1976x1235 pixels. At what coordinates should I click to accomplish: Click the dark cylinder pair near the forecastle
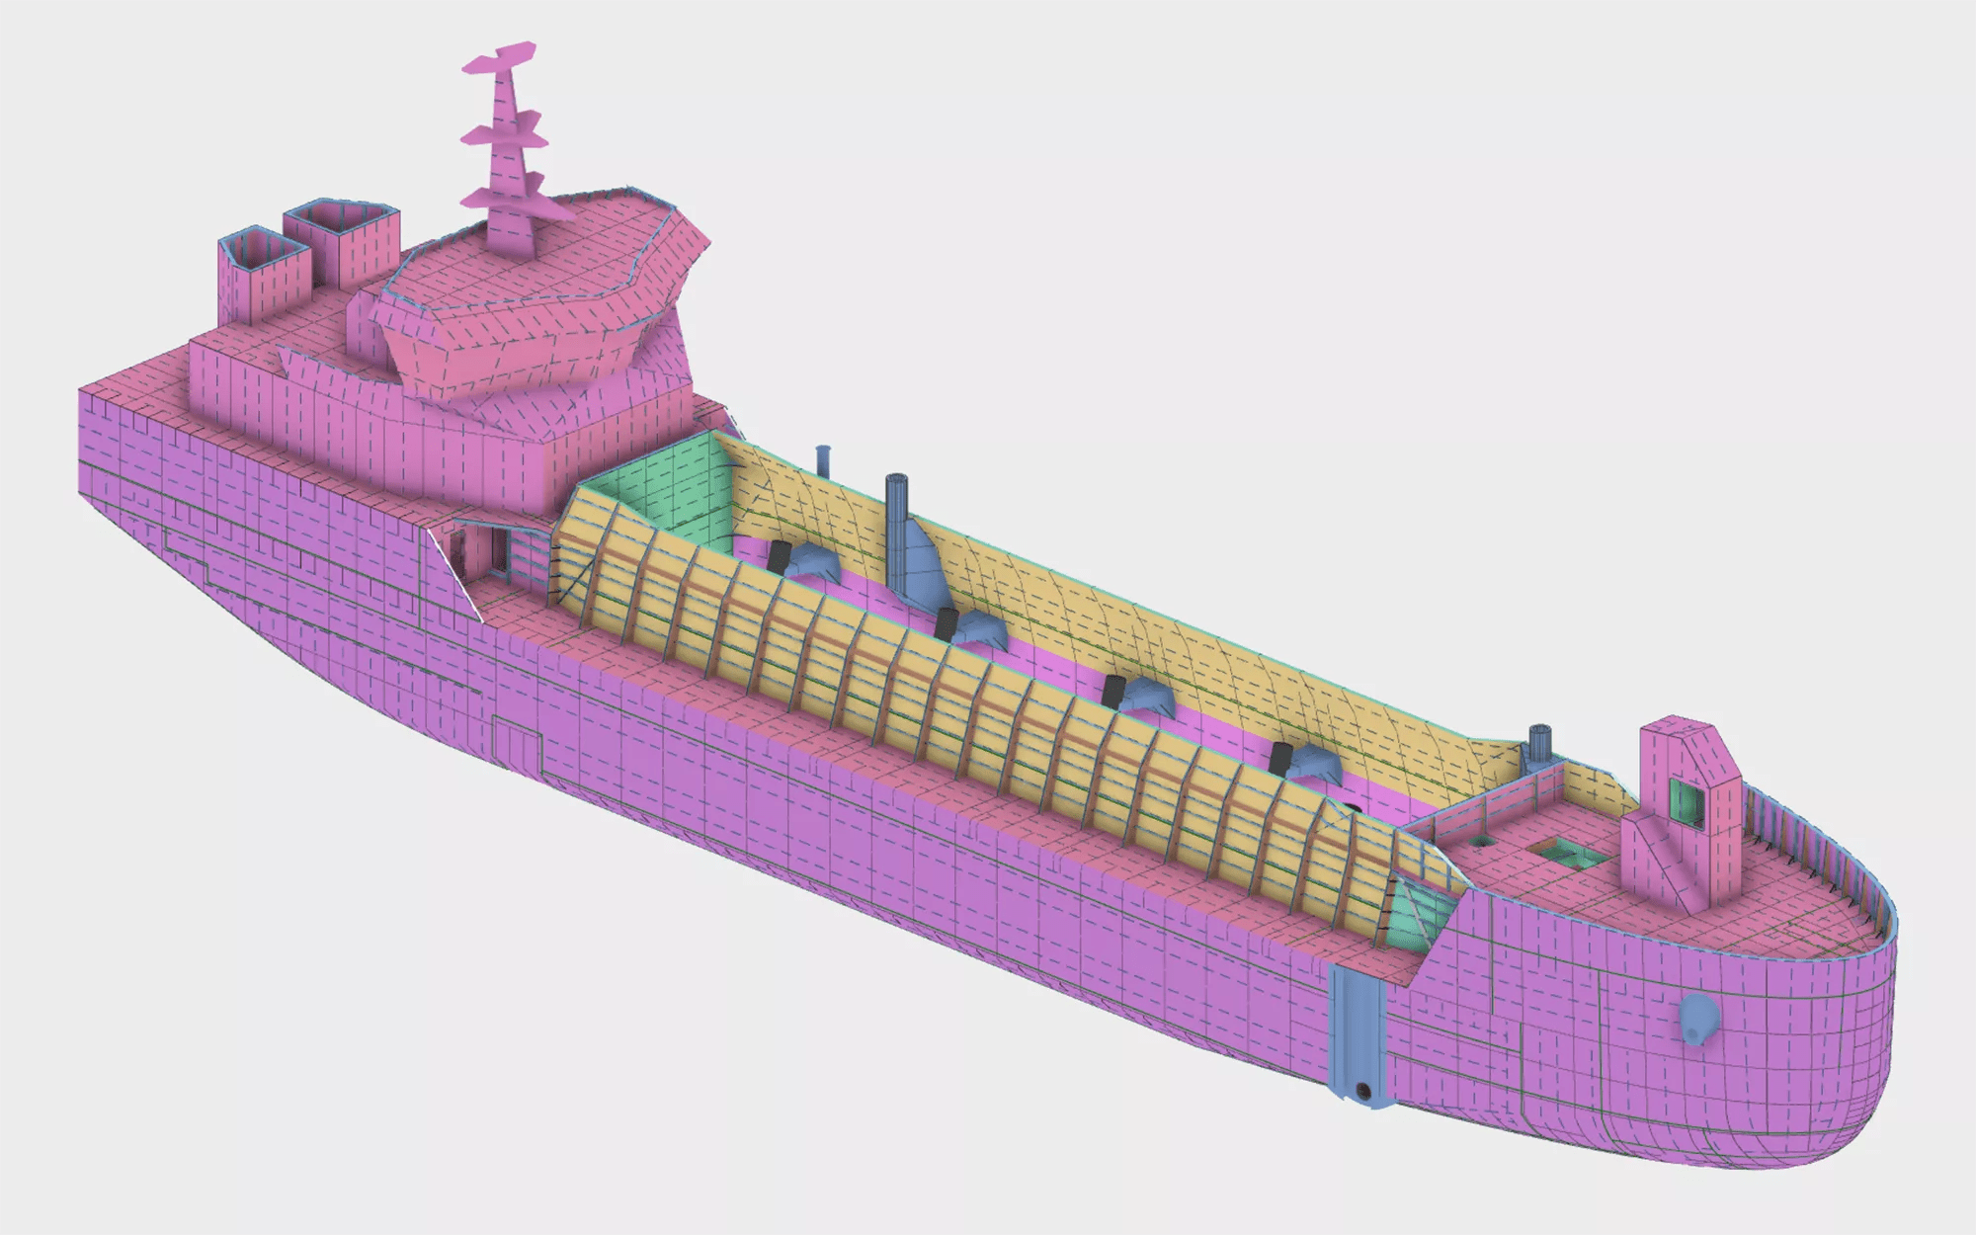1538,744
